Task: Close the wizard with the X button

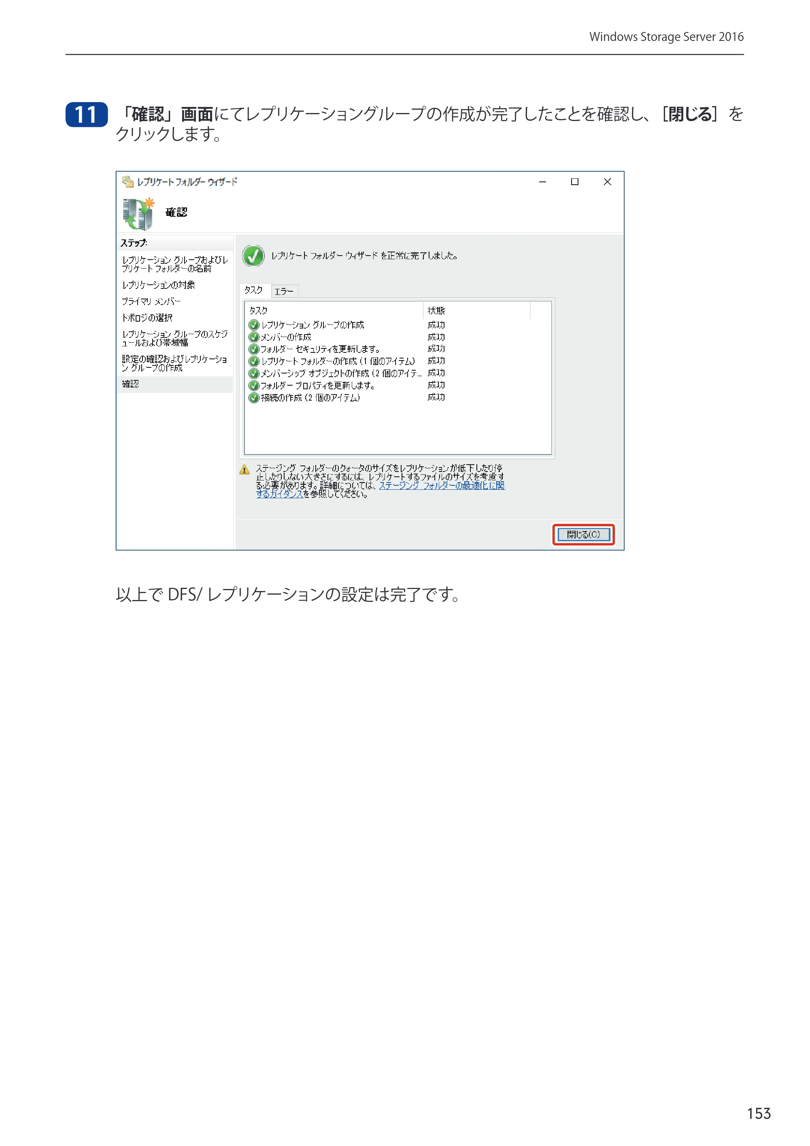Action: (x=608, y=182)
